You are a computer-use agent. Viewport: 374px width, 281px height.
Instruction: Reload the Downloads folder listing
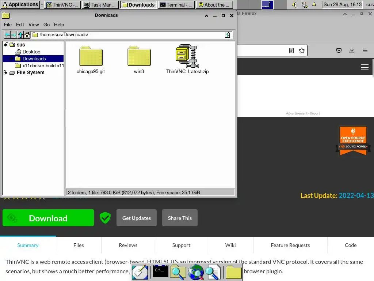[x=227, y=35]
